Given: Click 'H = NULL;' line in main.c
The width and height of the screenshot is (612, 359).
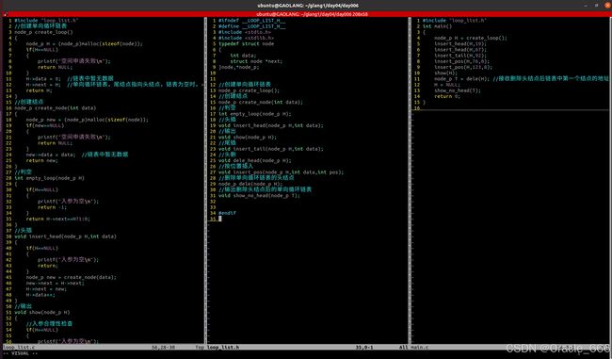Looking at the screenshot, I should click(x=447, y=85).
